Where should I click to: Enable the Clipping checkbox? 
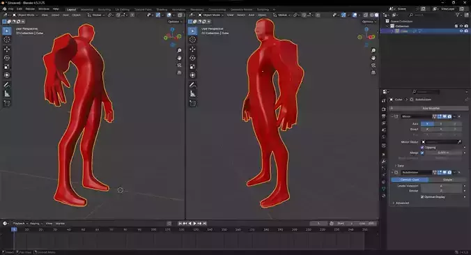422,148
